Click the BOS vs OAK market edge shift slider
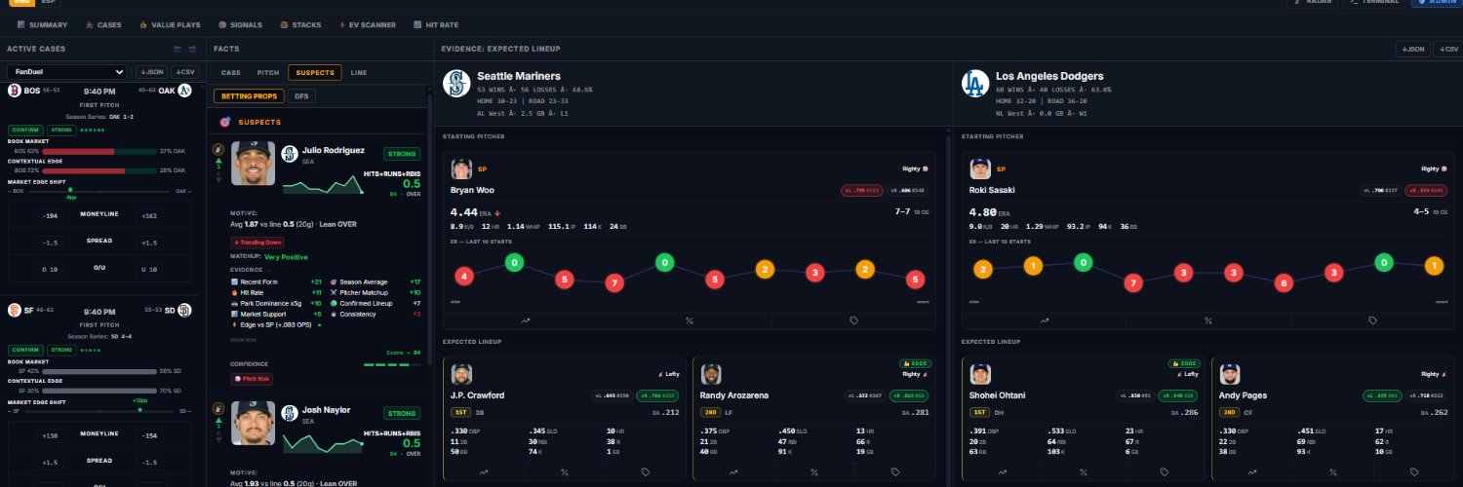This screenshot has height=487, width=1463. 100,191
